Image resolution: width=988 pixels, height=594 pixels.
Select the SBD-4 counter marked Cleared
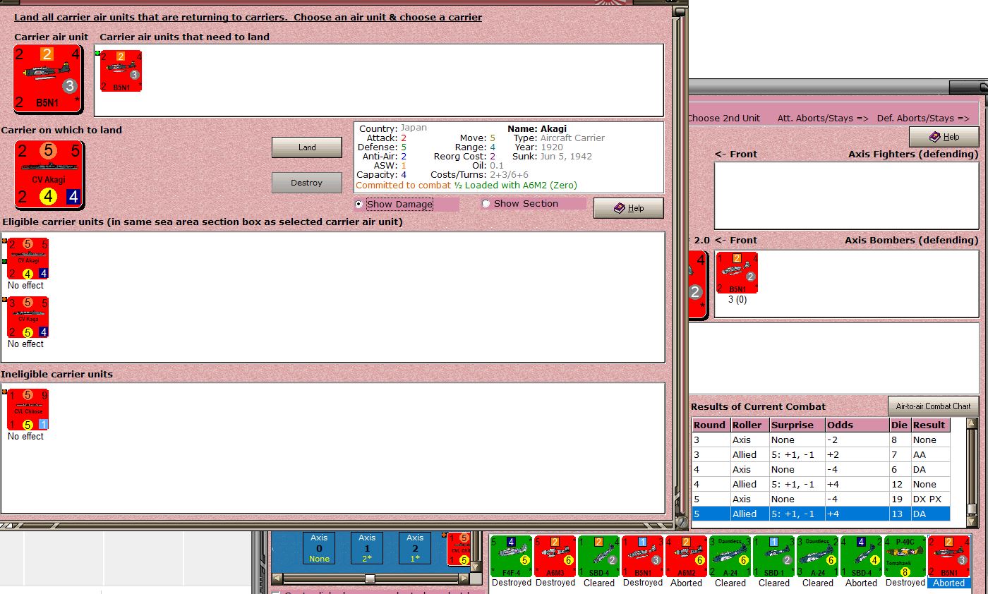pyautogui.click(x=599, y=557)
